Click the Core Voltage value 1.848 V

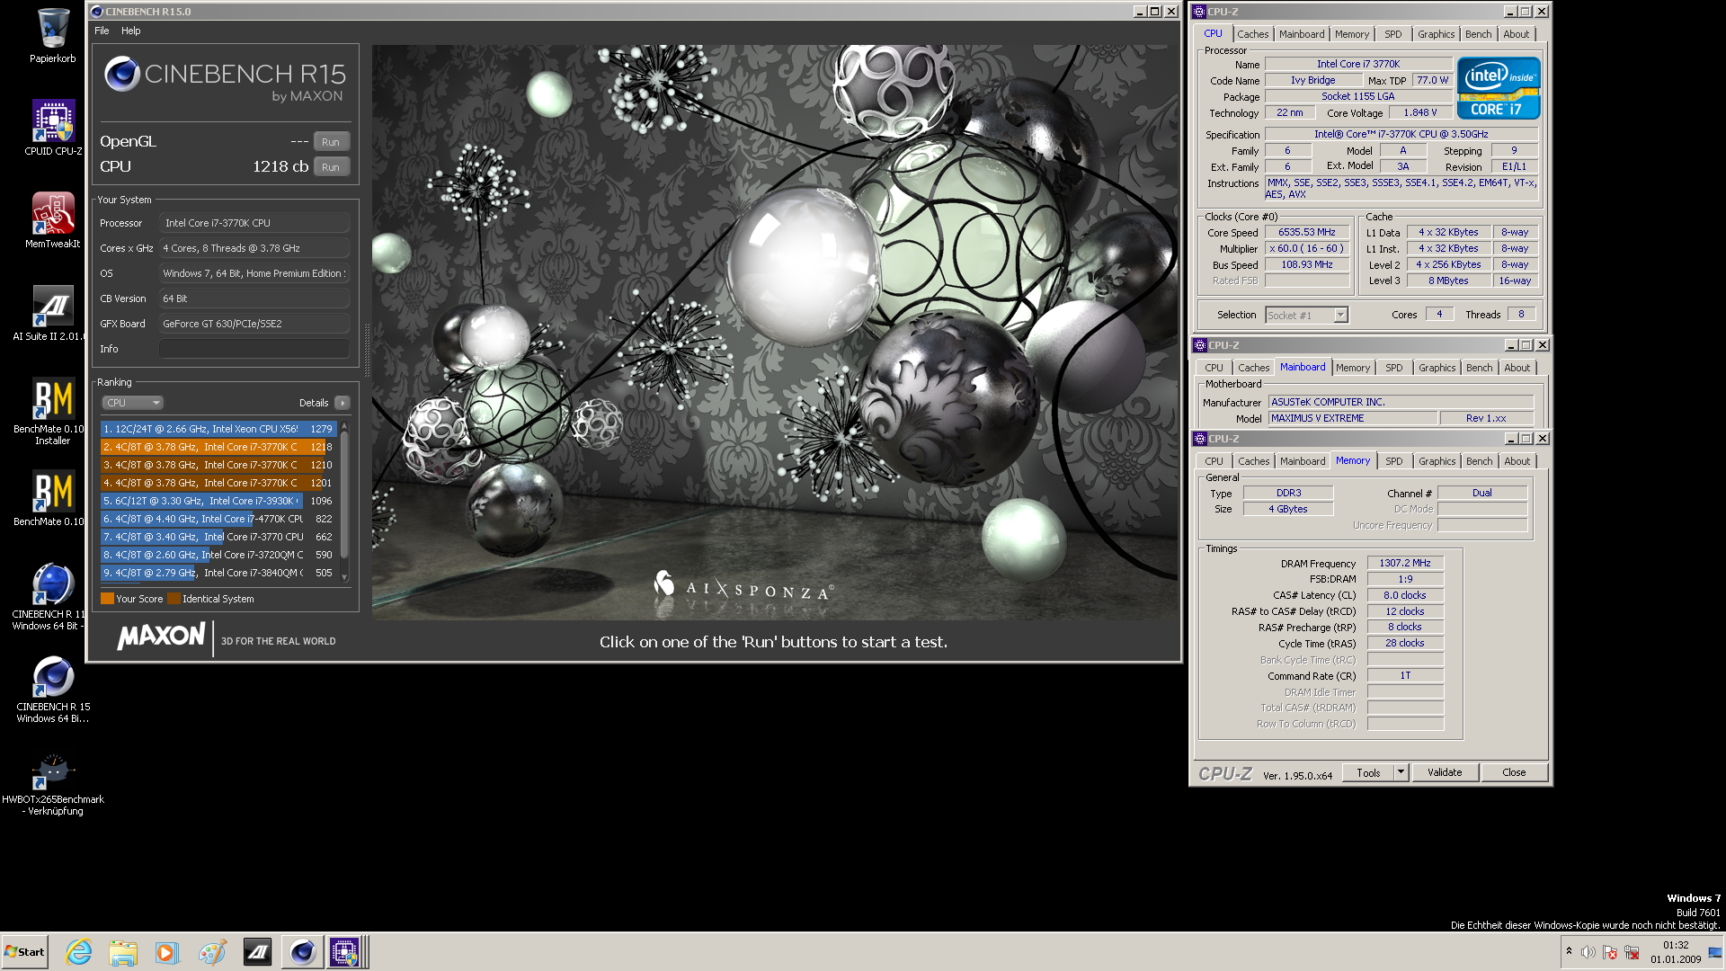coord(1419,112)
